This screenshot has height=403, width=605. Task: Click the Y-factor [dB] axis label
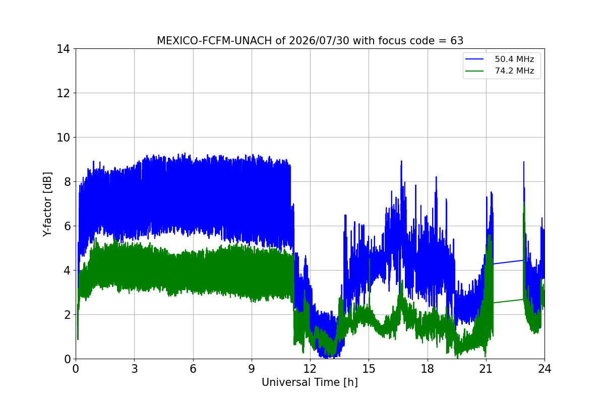47,204
